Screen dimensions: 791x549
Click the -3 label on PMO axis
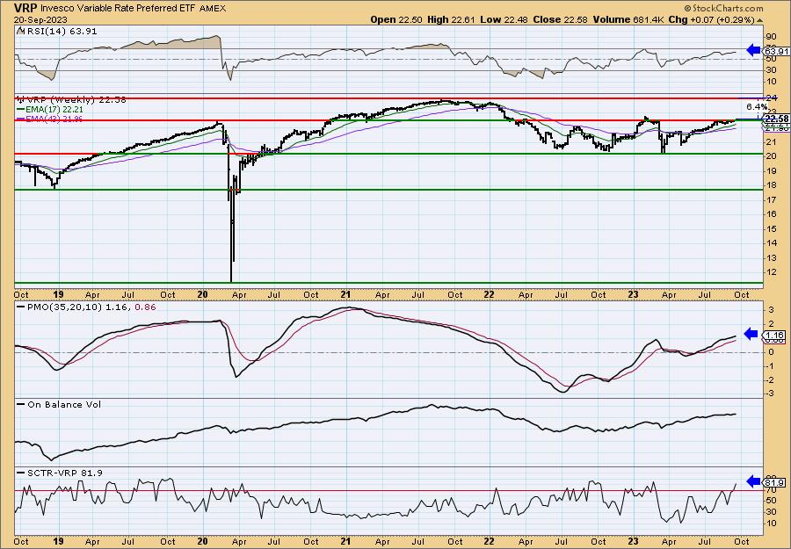771,394
